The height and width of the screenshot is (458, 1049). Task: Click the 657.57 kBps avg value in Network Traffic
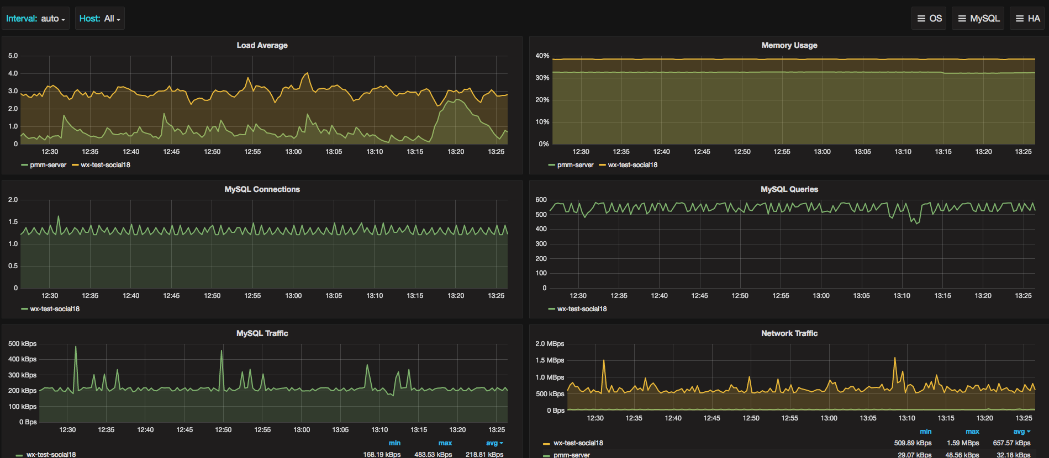[1011, 443]
